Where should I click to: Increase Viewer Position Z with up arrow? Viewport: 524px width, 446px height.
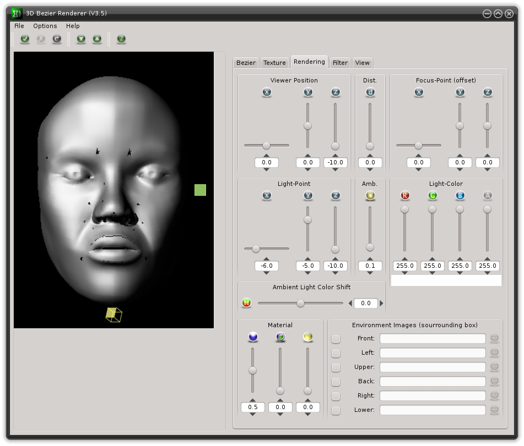tap(336, 155)
